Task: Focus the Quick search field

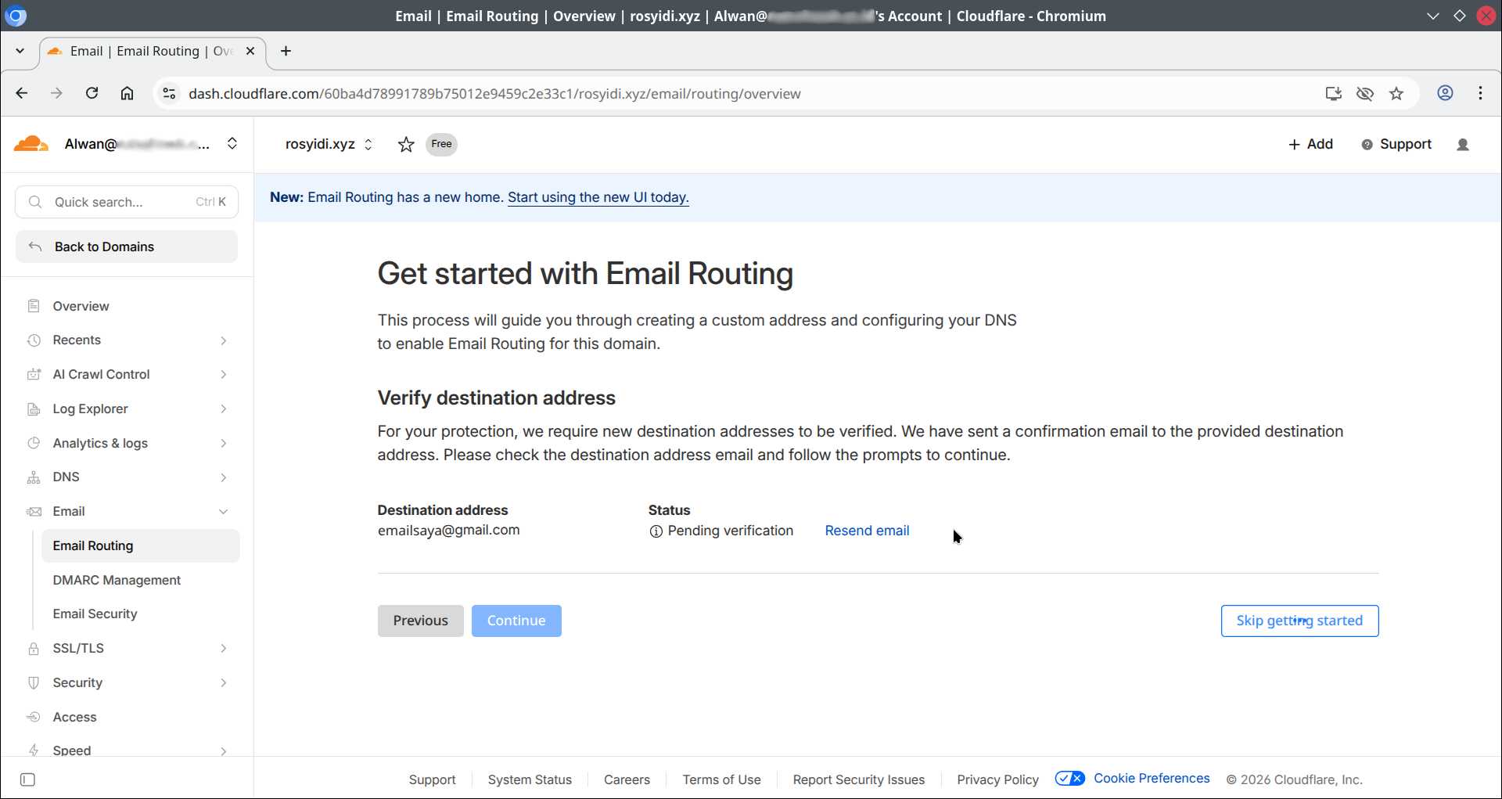Action: [127, 202]
